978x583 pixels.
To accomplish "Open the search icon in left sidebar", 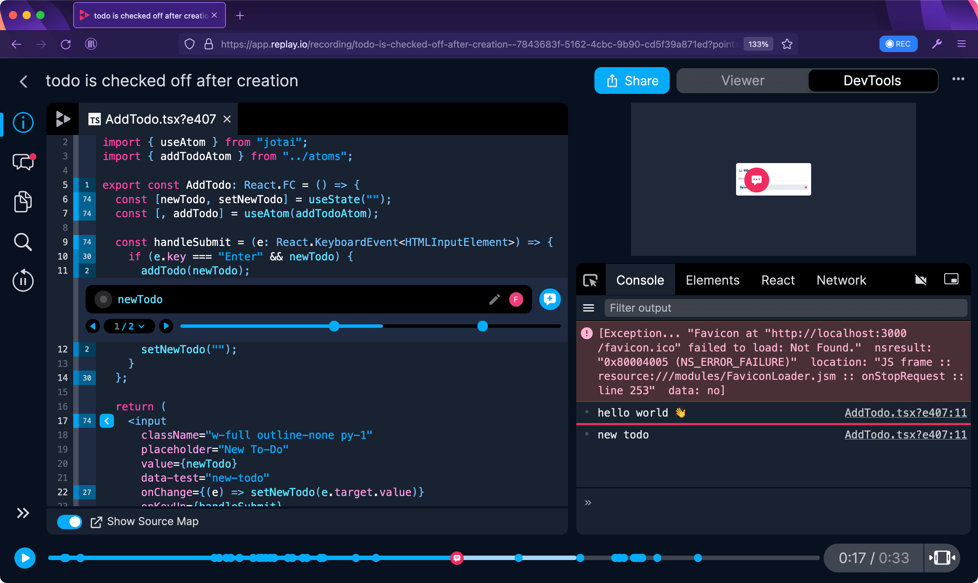I will pyautogui.click(x=23, y=242).
